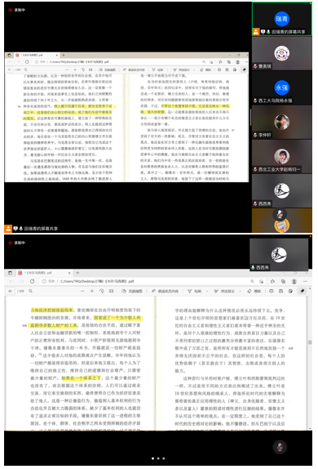
Task: Click the page number field in the lower PDF toolbar
Action: pyautogui.click(x=11, y=291)
